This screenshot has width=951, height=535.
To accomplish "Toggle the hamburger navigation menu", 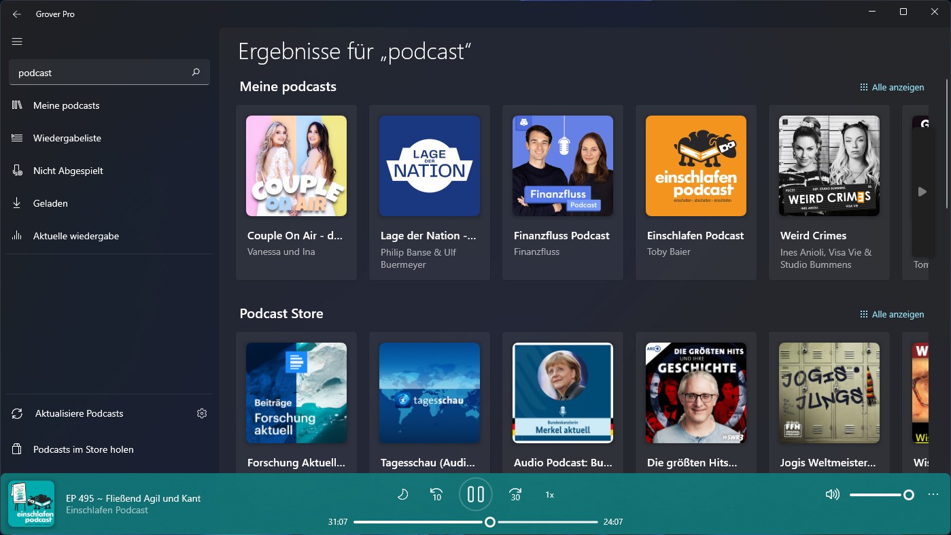I will coord(18,41).
